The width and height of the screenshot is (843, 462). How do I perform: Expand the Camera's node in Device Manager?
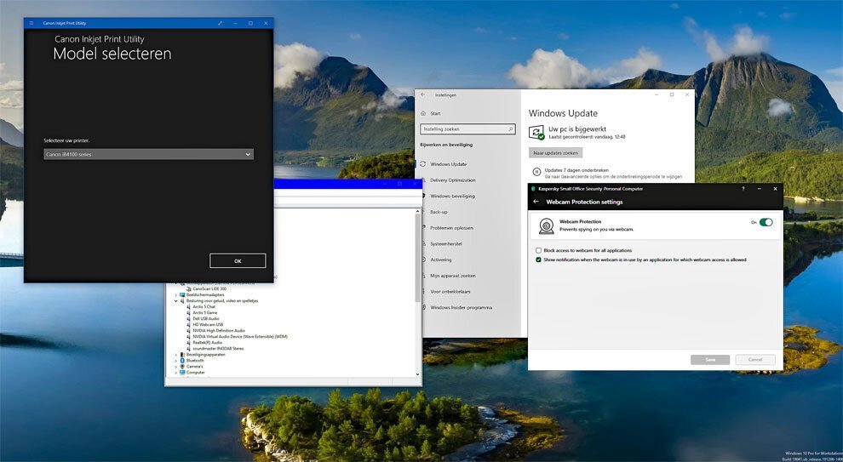[175, 367]
